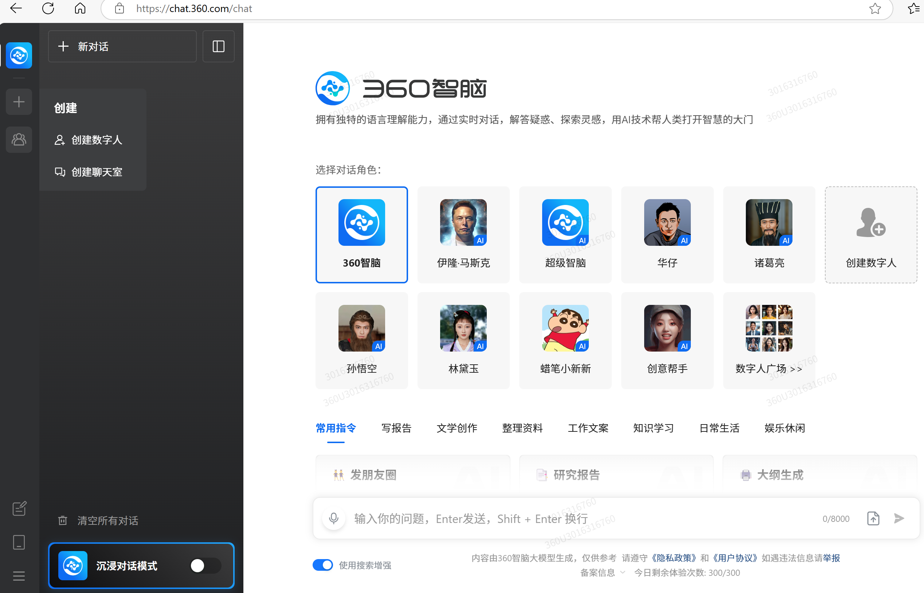Start a 新对话 using the plus button
Screen dimensions: 924x593
point(122,46)
